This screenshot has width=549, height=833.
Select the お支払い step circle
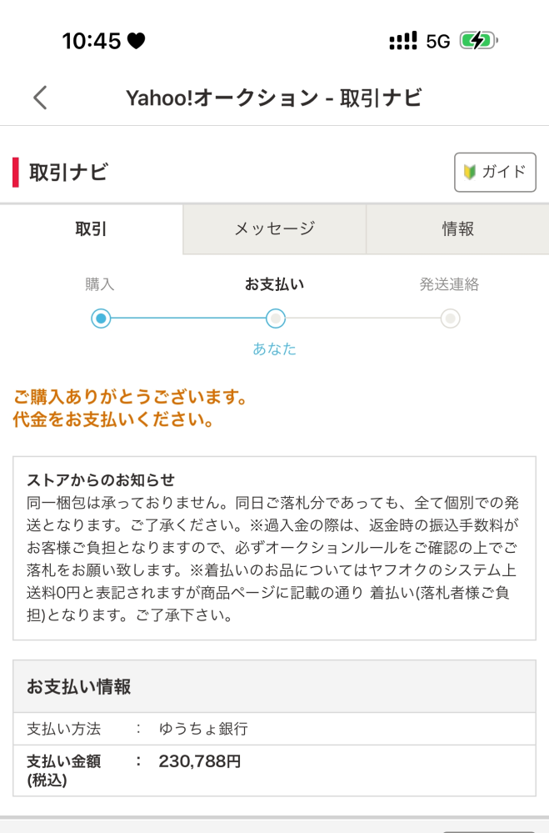click(275, 319)
